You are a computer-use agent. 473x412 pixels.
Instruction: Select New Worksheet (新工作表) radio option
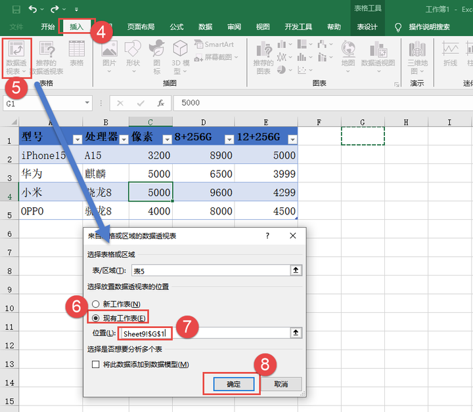click(116, 304)
